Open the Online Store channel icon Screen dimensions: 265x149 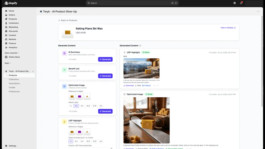click(x=6, y=57)
